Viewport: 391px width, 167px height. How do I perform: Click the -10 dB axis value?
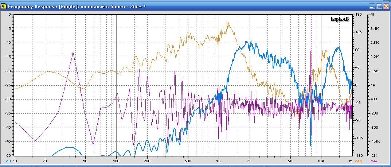[x=9, y=43]
